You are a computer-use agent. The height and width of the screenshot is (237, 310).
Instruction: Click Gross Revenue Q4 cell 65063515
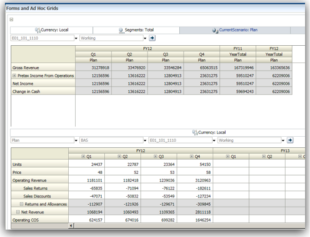tap(201, 67)
